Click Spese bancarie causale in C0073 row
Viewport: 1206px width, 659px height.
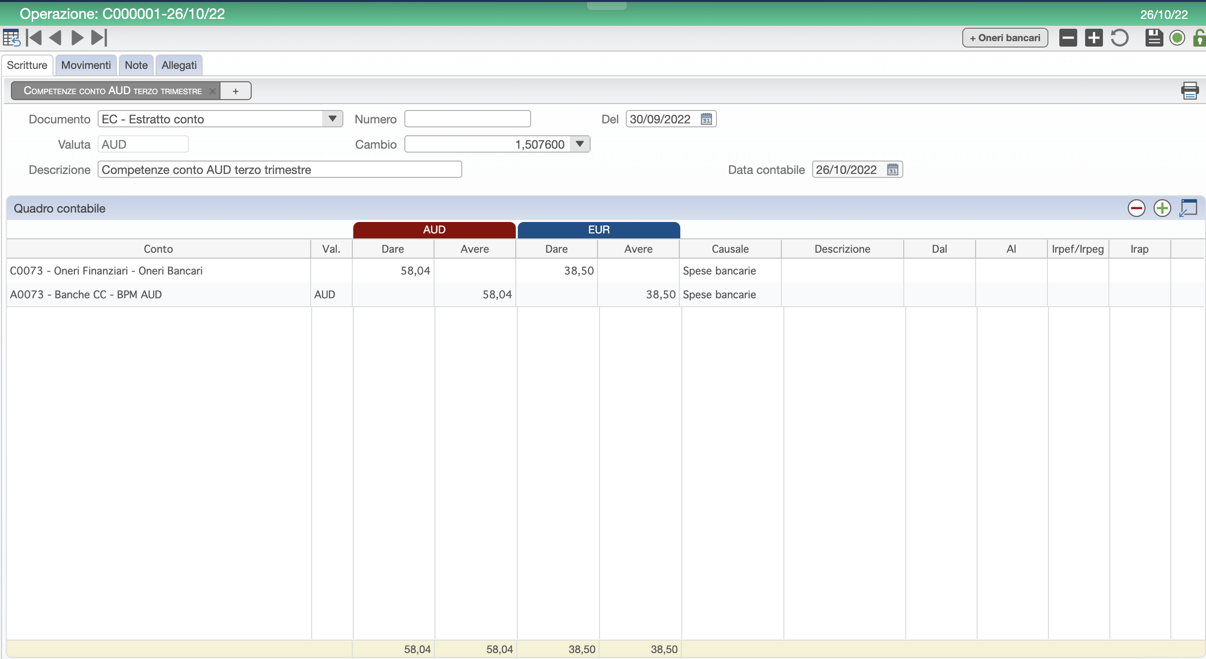pos(719,271)
